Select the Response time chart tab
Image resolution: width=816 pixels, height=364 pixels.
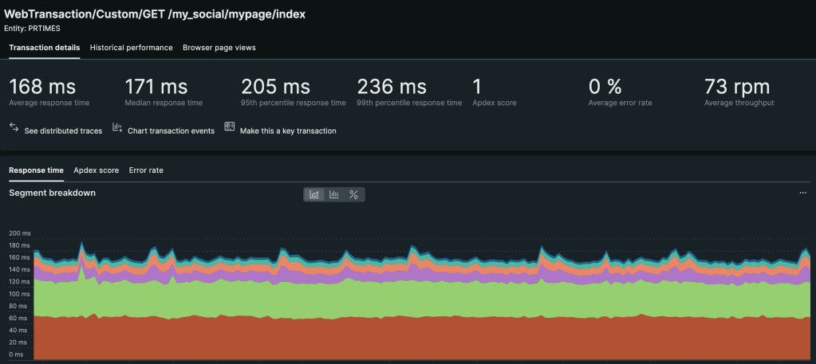37,170
